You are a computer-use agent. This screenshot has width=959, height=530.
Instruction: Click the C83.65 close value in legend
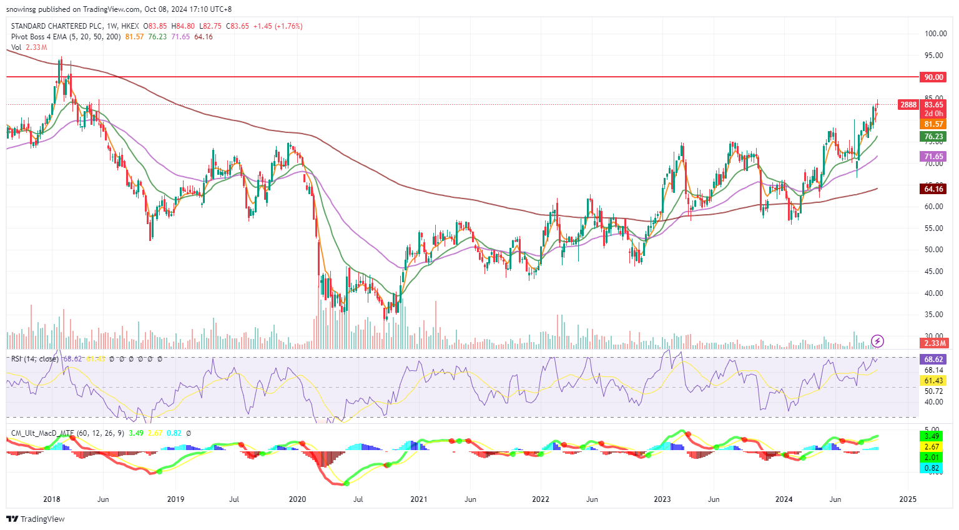(237, 26)
